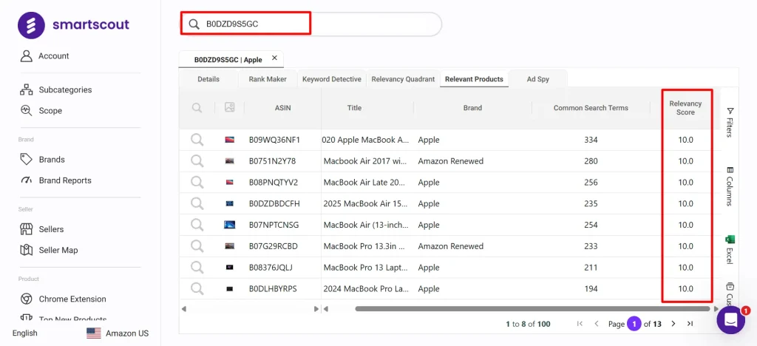Open the Columns side panel
Screen dimensions: 757x346
(x=730, y=186)
